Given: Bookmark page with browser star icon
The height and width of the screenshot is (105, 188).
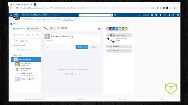Looking at the screenshot, I should click(x=154, y=8).
